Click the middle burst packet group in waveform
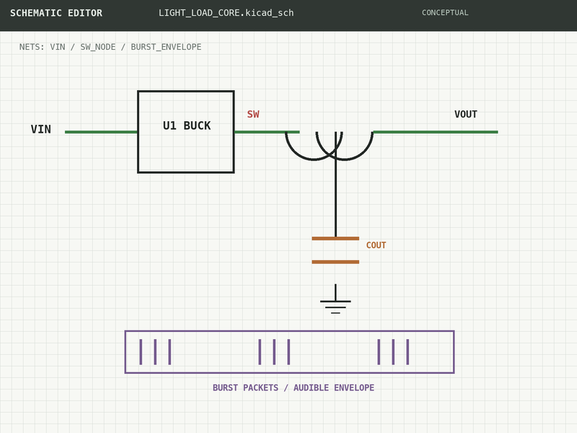577x433 pixels. tap(274, 352)
